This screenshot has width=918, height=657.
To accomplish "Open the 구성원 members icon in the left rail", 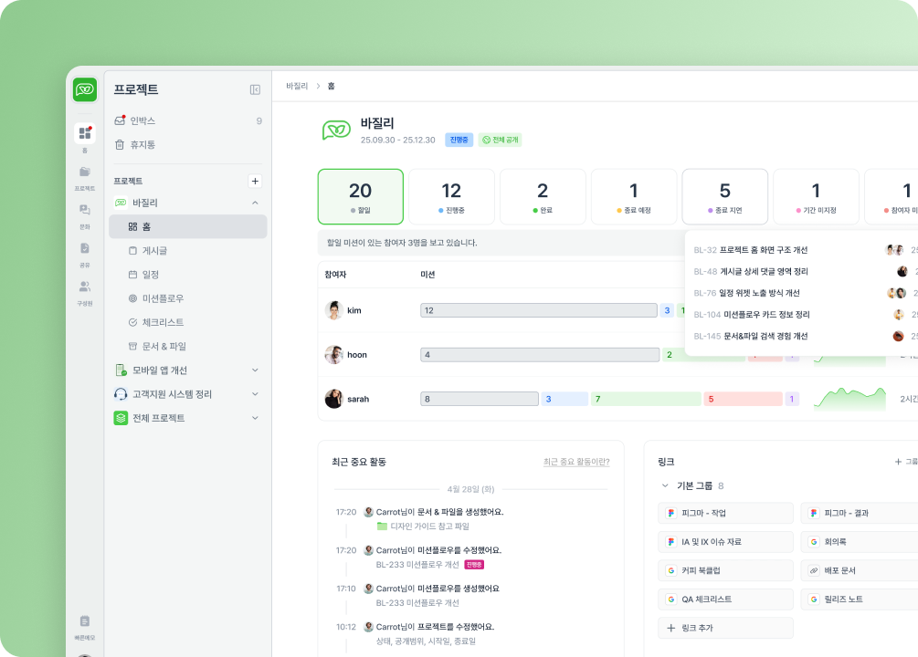I will point(85,287).
